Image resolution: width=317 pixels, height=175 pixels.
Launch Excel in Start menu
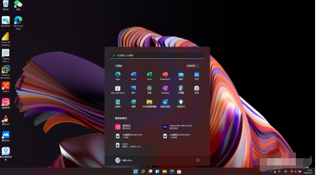(x=149, y=76)
